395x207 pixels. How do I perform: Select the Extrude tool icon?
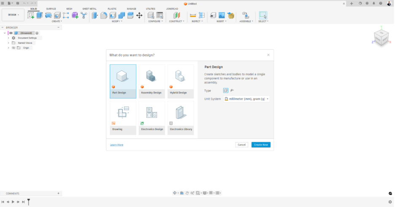[40, 15]
